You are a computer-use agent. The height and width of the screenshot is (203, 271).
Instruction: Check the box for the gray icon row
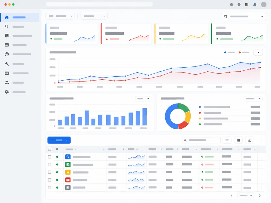[x=49, y=187]
